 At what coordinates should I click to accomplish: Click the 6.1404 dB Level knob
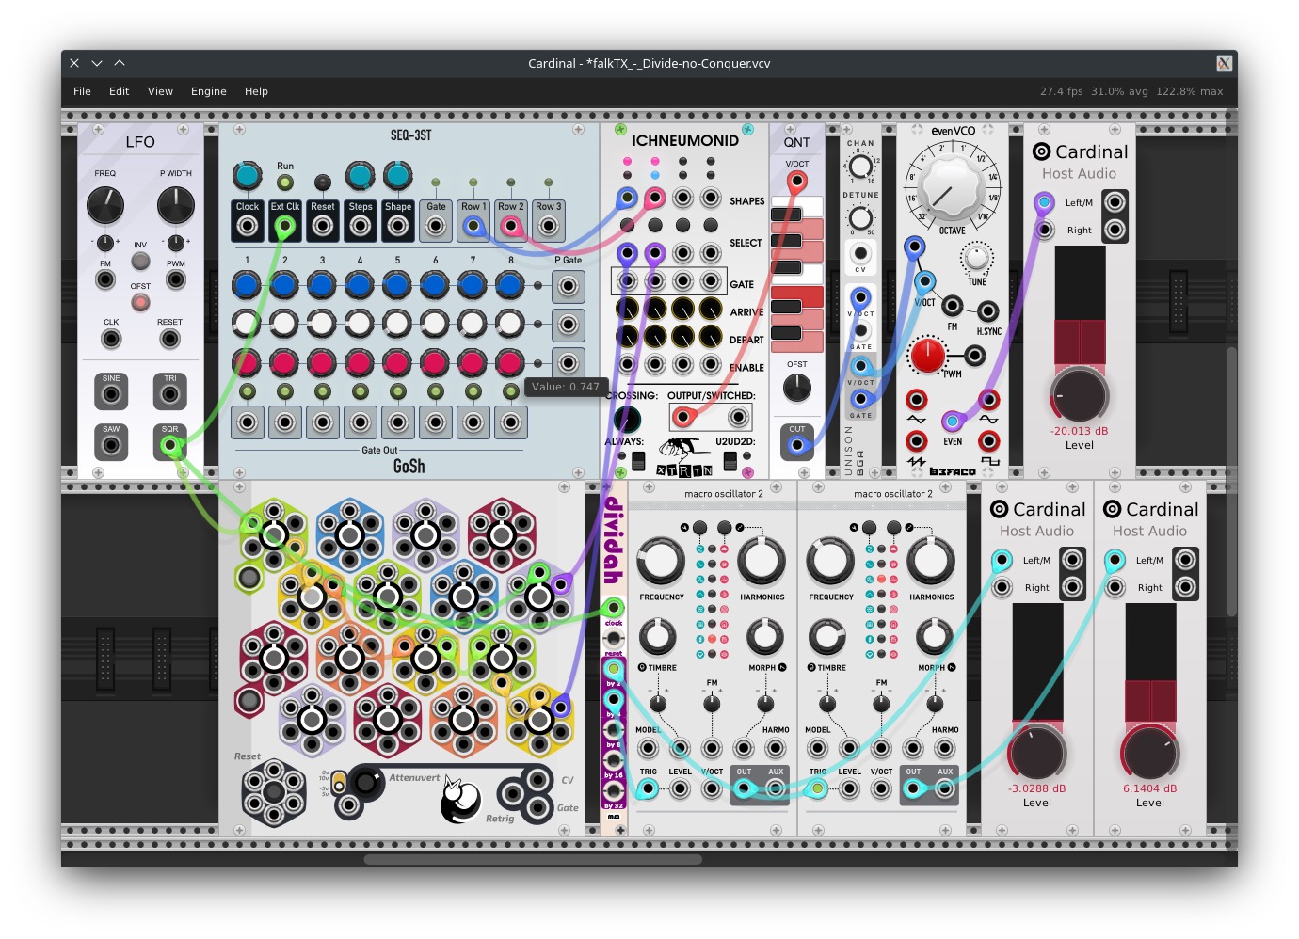1149,753
